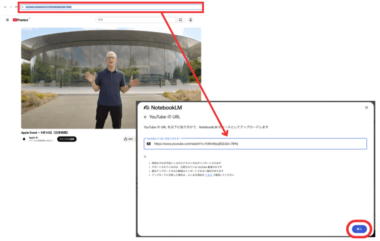Start voice search with the microphone icon
Viewport: 380px width, 241px height.
(x=190, y=20)
